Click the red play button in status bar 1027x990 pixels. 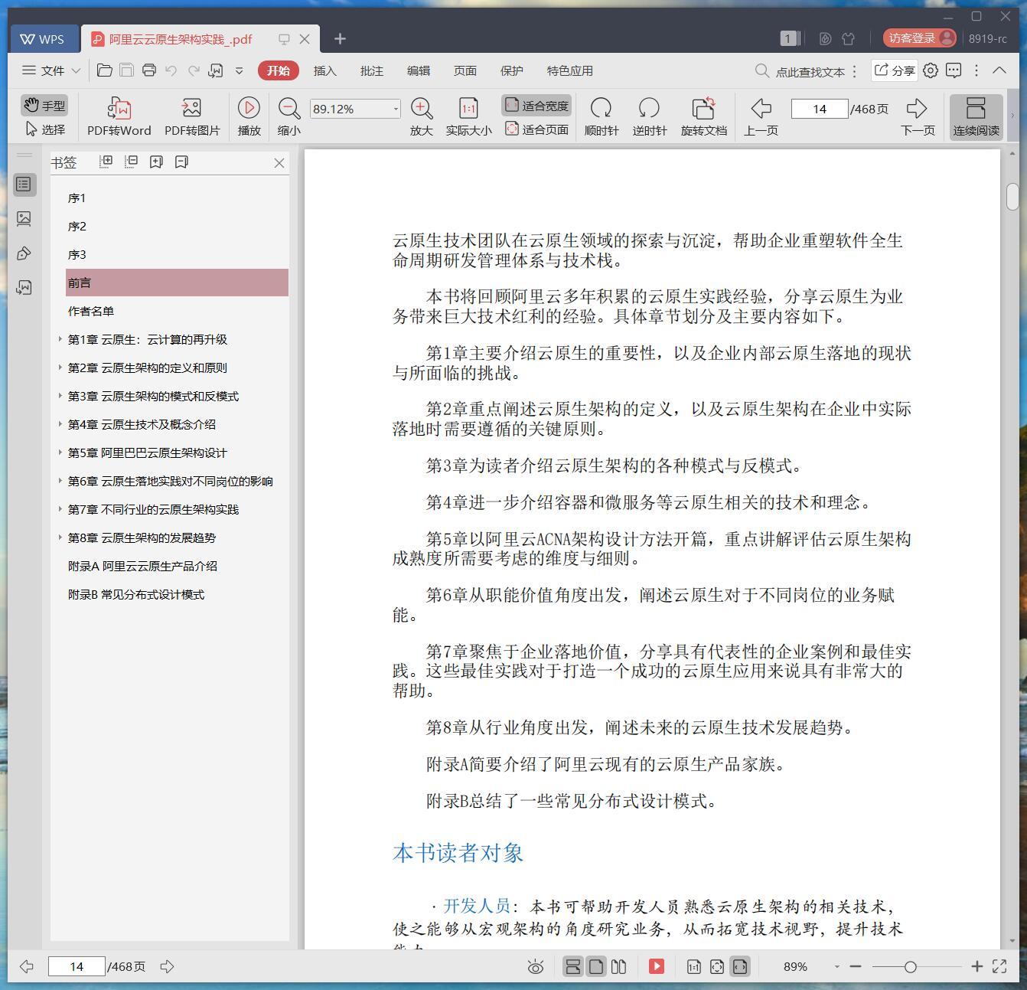click(x=657, y=966)
